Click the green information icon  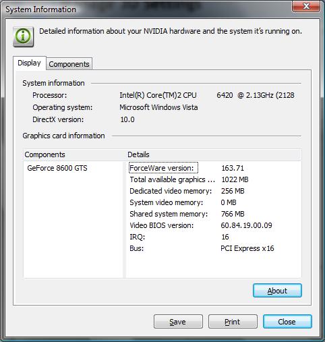point(23,36)
